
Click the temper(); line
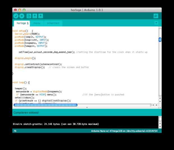[21, 88]
